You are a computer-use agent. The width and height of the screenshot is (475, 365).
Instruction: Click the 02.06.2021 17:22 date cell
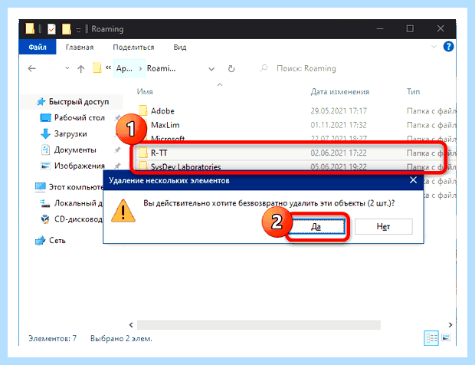click(x=339, y=153)
